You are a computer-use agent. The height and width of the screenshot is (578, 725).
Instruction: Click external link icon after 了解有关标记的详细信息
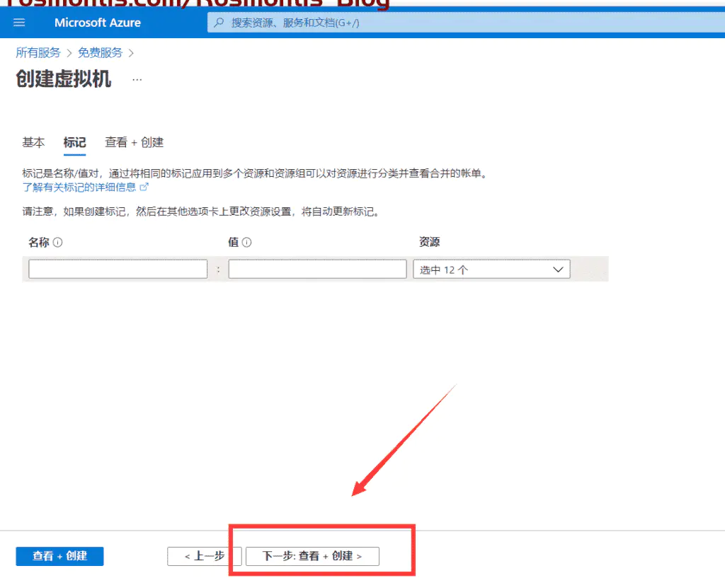[144, 187]
